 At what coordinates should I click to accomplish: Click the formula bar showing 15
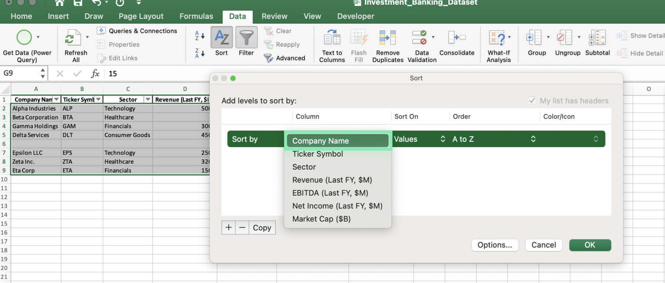(159, 74)
